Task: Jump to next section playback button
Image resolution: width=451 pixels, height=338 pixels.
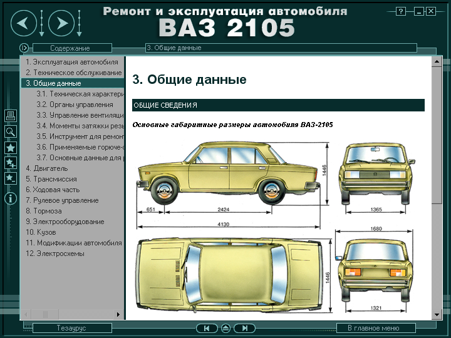Action: pos(244,328)
